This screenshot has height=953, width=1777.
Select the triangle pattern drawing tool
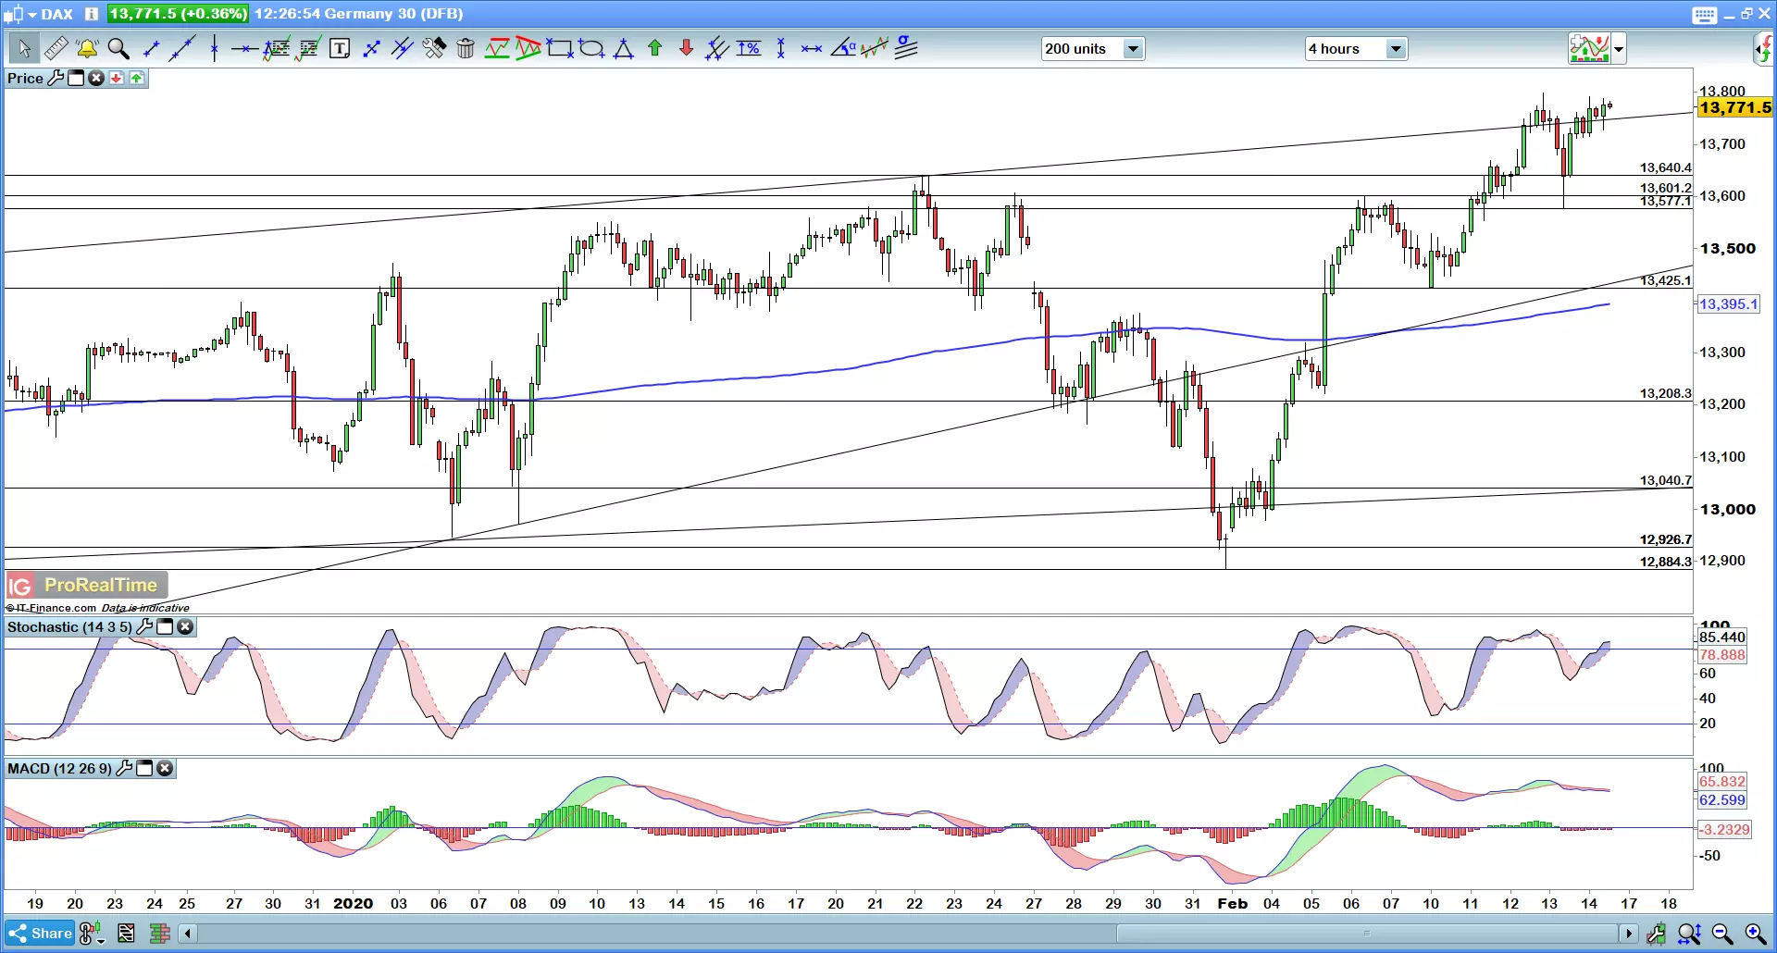click(528, 48)
